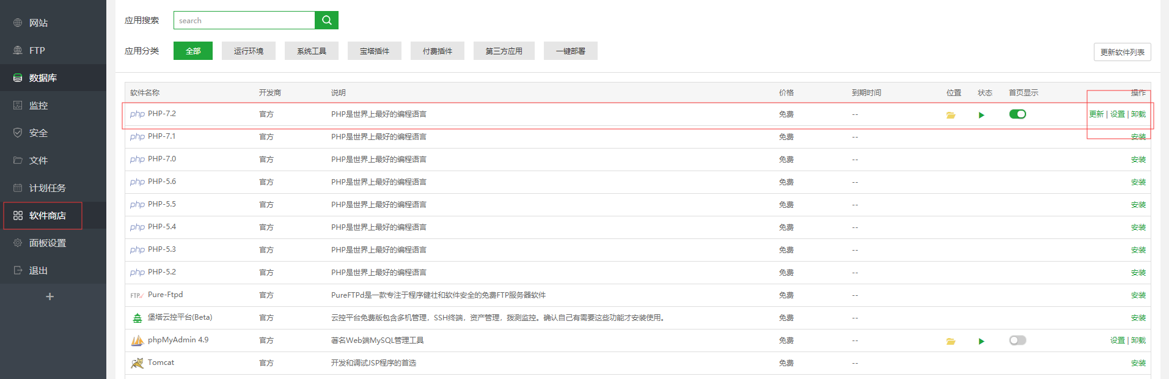Click 安装 link for PHP-5.6

pyautogui.click(x=1138, y=182)
